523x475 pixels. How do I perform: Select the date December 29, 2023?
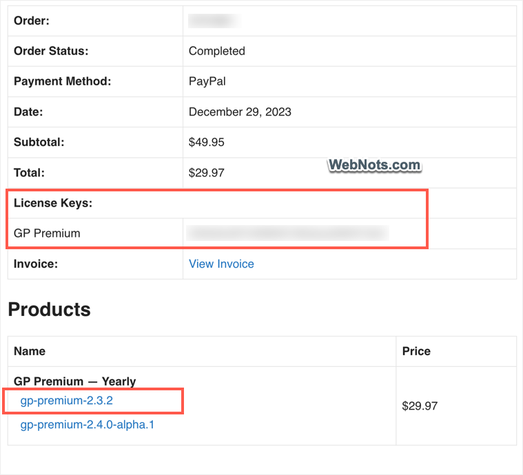click(240, 112)
